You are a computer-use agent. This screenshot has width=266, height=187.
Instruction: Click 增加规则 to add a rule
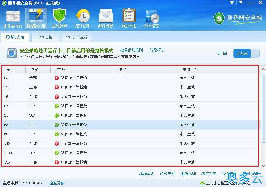coord(147,174)
